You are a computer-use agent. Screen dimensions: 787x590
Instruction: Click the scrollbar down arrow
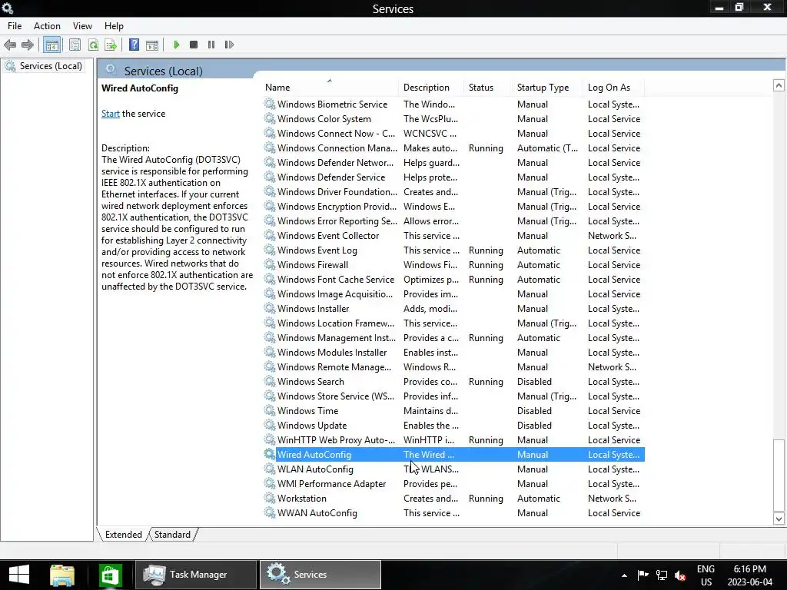779,519
